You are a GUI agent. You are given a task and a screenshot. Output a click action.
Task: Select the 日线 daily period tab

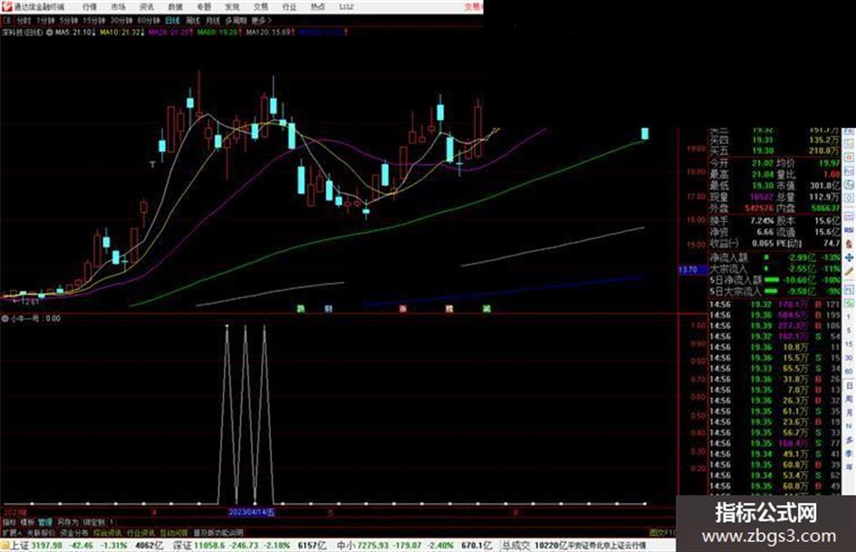pyautogui.click(x=172, y=21)
